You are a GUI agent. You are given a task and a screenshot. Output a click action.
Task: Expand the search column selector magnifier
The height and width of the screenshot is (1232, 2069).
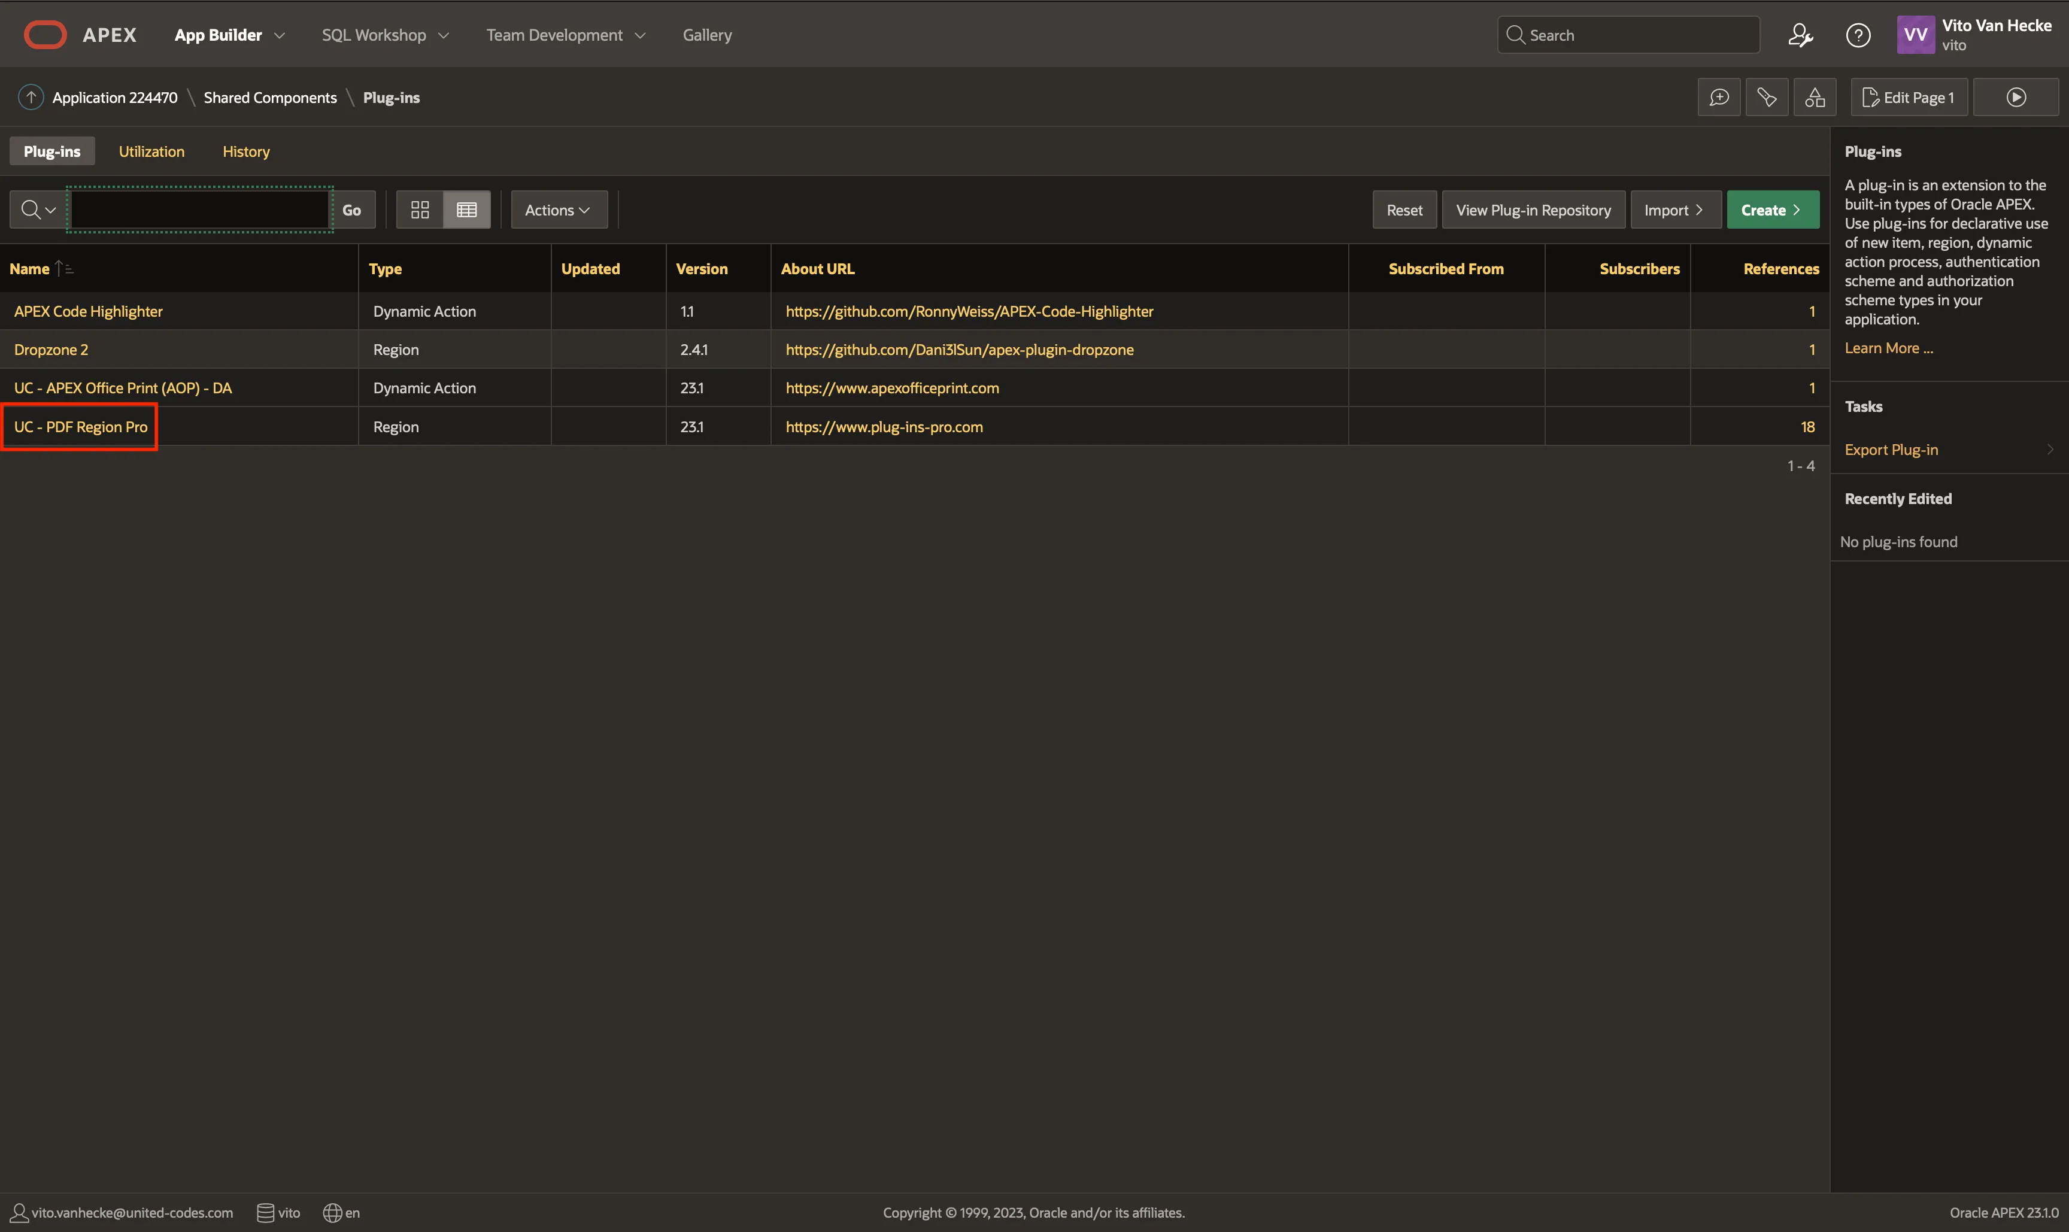click(x=38, y=210)
